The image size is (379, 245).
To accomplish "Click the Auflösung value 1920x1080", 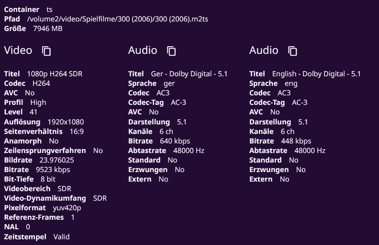I will 65,122.
